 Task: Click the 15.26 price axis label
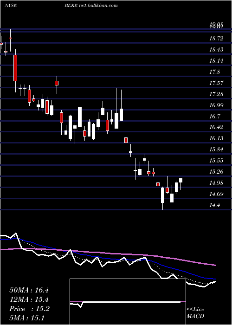point(217,172)
